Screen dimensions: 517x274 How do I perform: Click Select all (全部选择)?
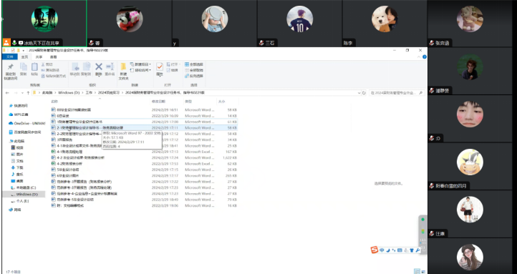tap(194, 64)
